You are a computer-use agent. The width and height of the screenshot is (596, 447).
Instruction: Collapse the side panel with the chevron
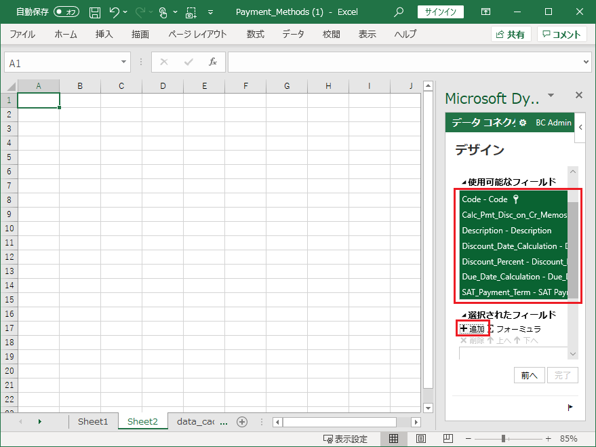(580, 128)
